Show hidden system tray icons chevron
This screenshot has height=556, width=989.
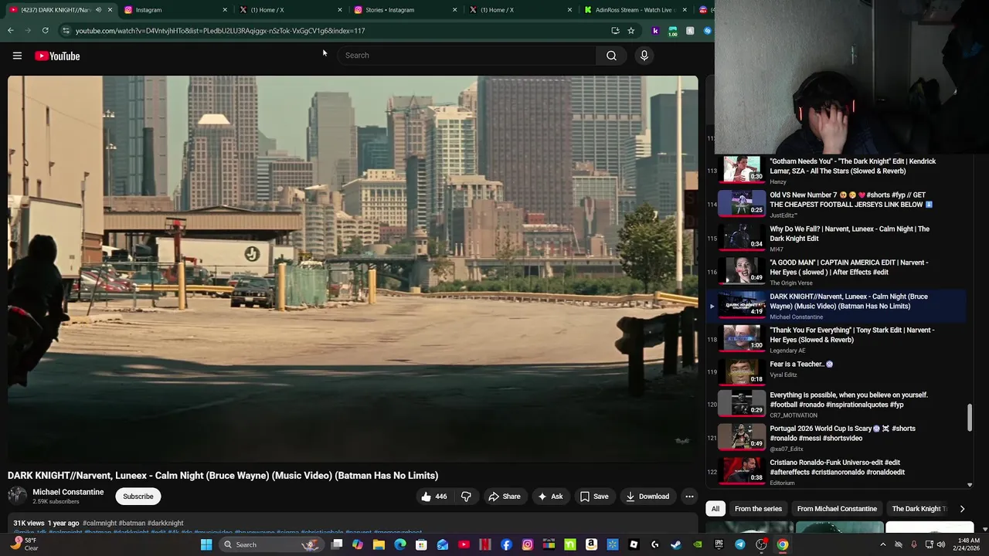click(x=883, y=544)
